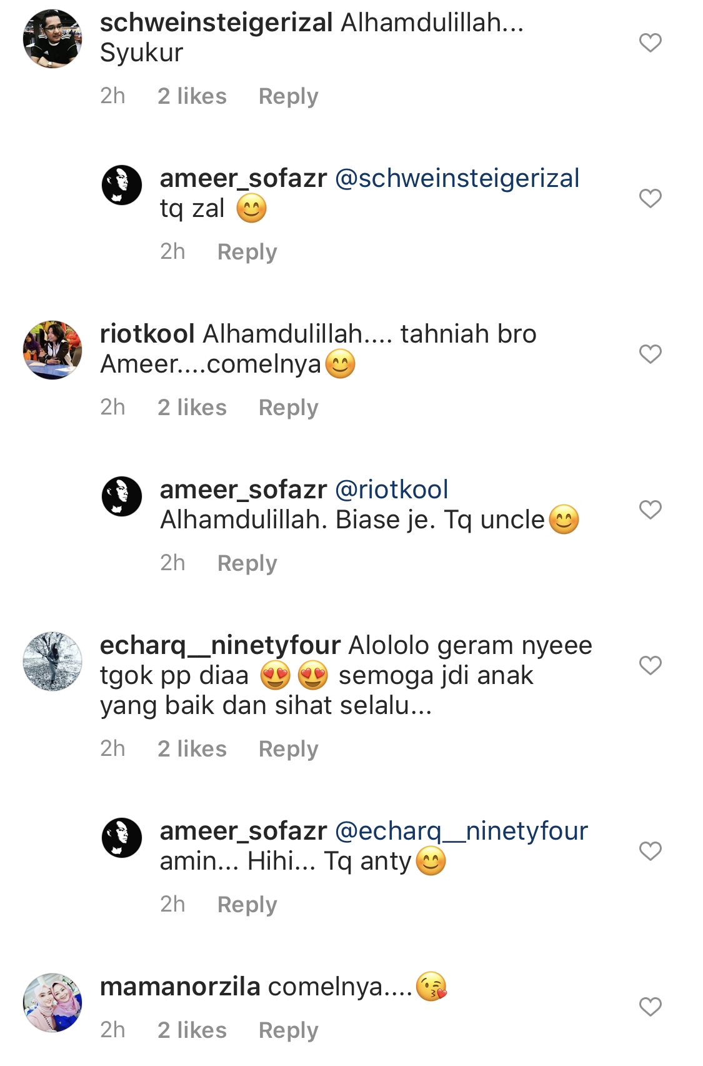Heart the 'Biase je. Tq uncle' reply

(650, 510)
